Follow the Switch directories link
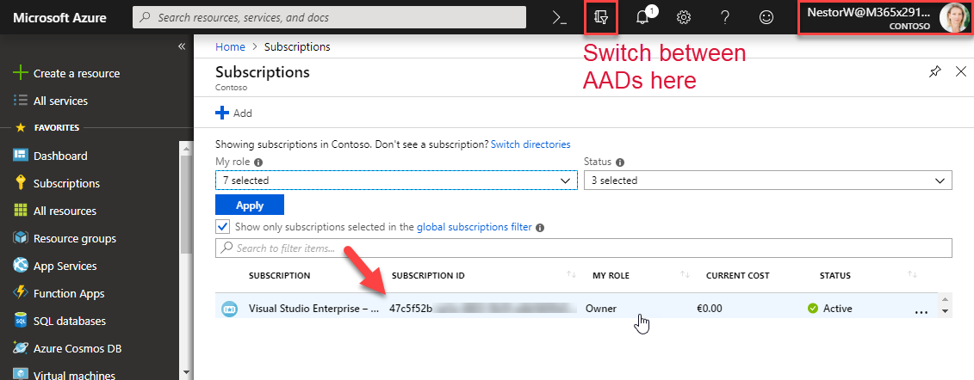Viewport: 974px width, 380px height. point(530,144)
